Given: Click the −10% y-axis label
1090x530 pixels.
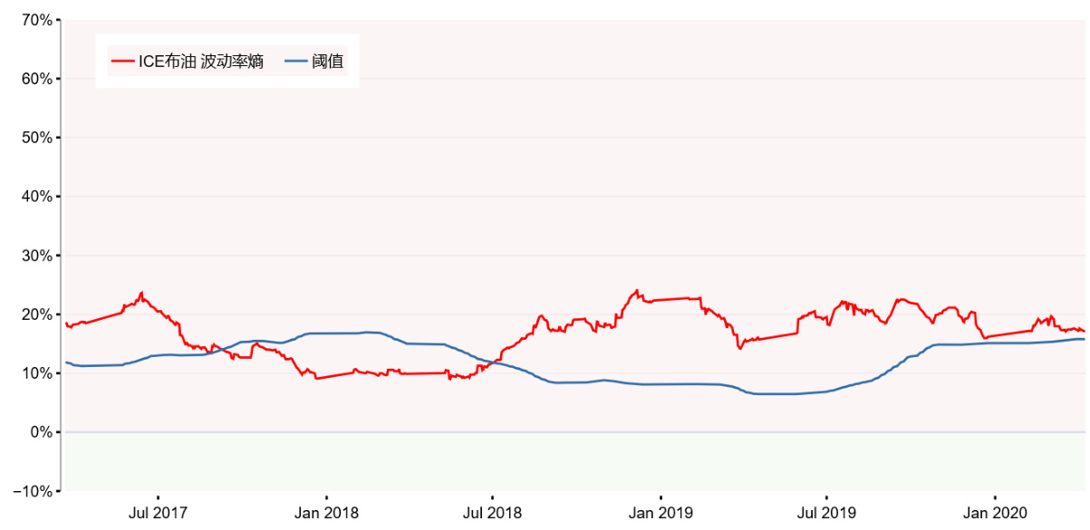Looking at the screenshot, I should click(32, 491).
